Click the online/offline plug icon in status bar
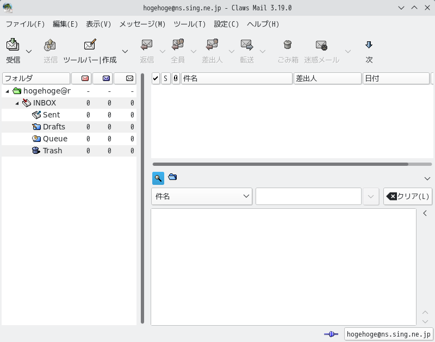The image size is (435, 342). click(331, 334)
